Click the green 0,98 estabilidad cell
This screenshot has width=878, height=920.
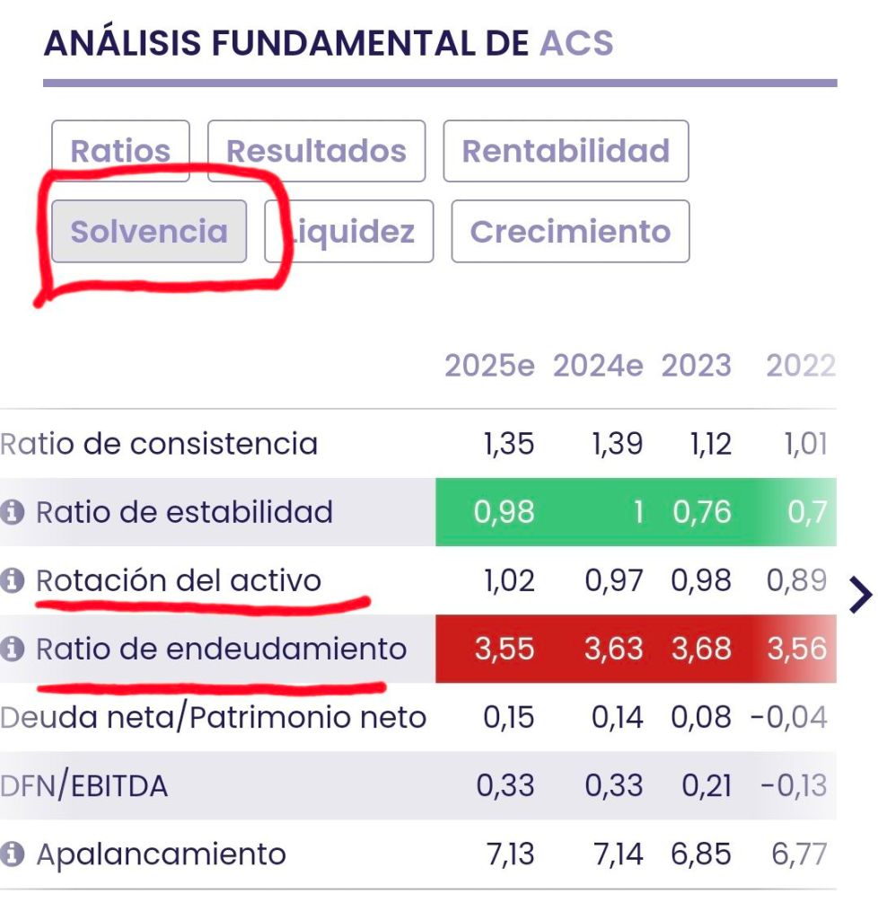coord(504,513)
